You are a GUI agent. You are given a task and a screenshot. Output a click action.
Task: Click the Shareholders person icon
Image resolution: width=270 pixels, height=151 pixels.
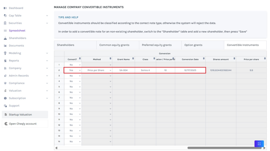coord(5,38)
